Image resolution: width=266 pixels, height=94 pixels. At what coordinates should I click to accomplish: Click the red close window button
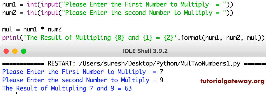[6, 51]
